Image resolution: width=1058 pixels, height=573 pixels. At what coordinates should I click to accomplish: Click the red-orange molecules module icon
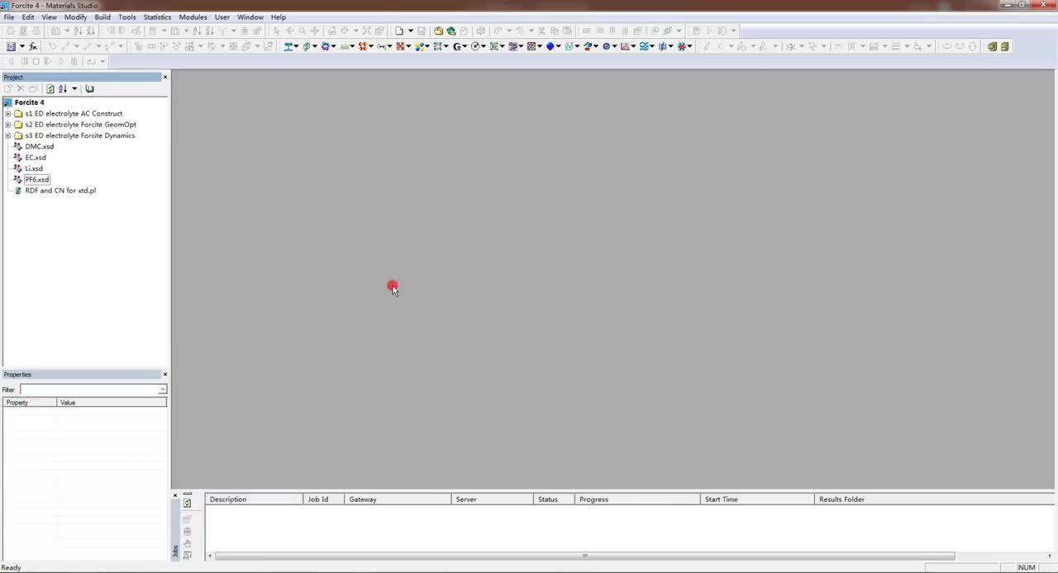point(362,46)
